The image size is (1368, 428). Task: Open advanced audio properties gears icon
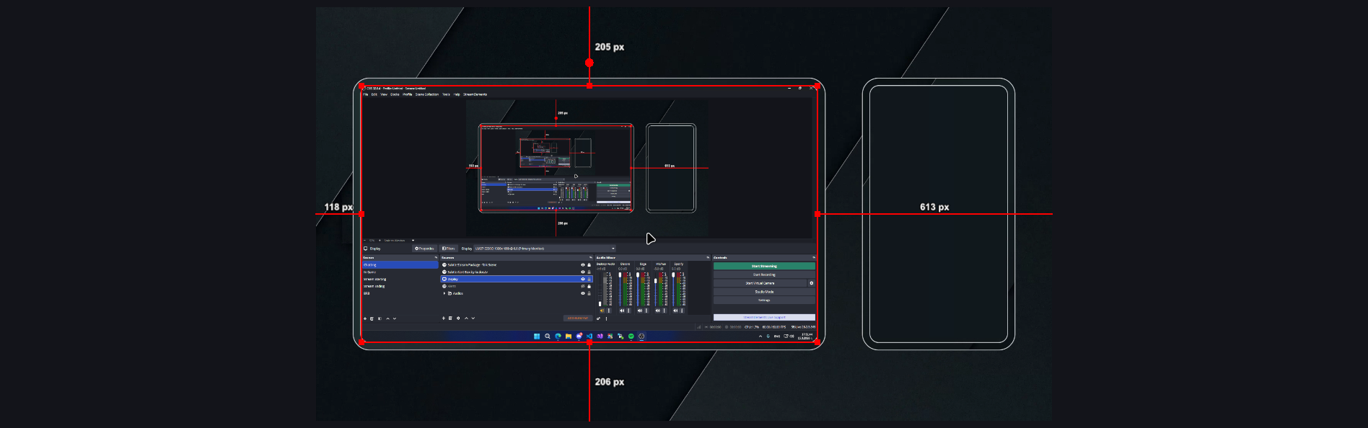point(598,318)
